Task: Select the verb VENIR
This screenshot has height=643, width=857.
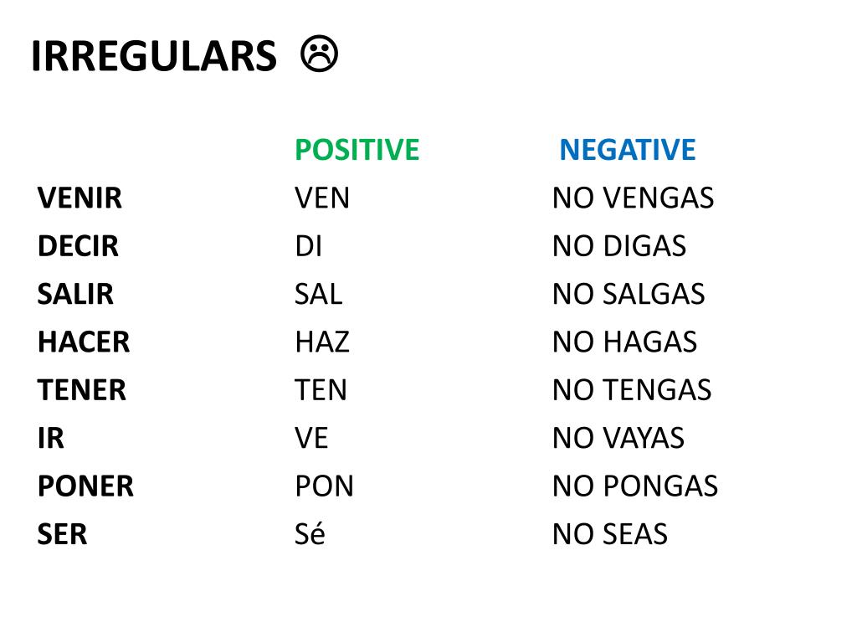Action: pyautogui.click(x=80, y=198)
